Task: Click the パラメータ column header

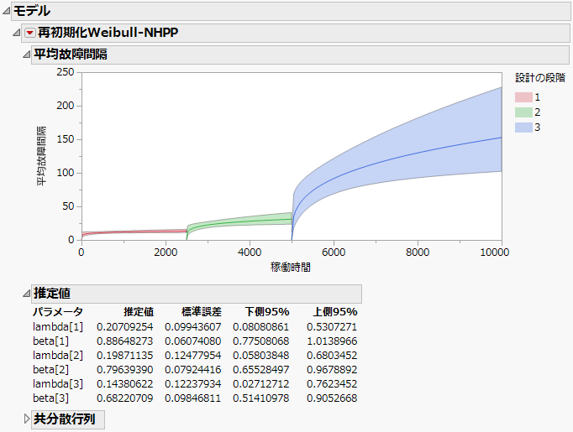Action: pyautogui.click(x=57, y=312)
